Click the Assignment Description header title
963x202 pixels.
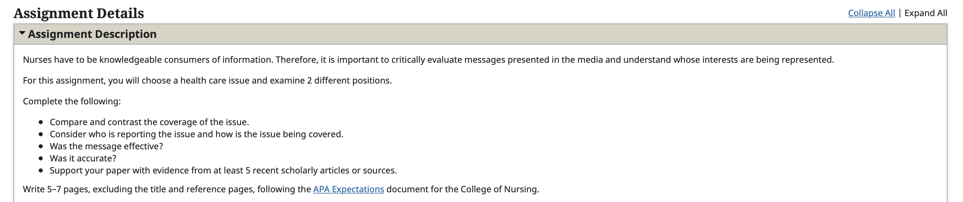92,34
